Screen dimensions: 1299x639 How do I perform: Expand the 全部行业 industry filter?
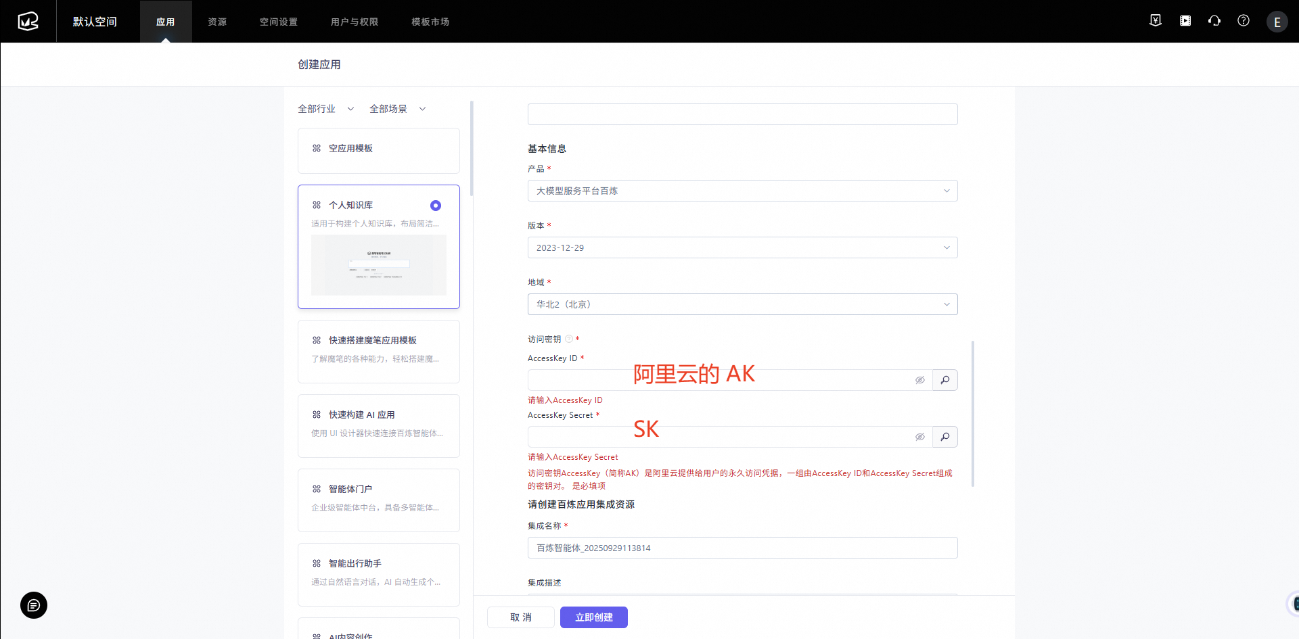pos(326,109)
